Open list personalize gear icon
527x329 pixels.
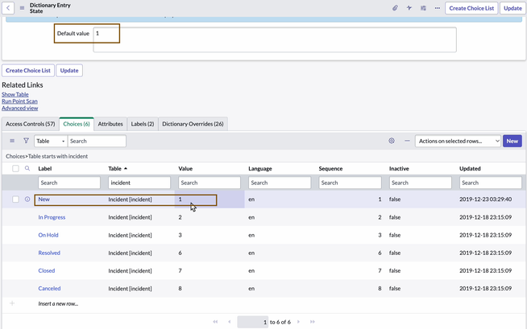click(392, 141)
